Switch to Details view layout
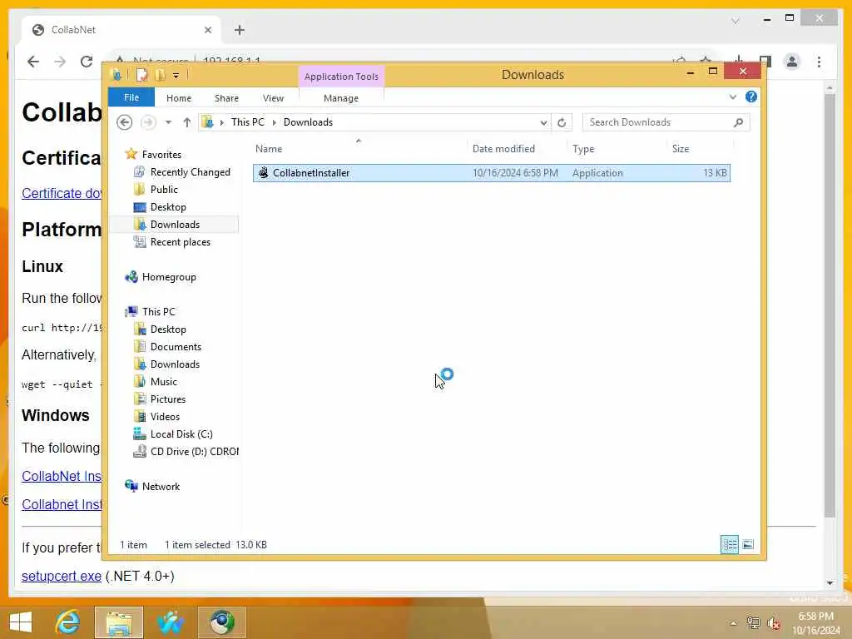Image resolution: width=852 pixels, height=639 pixels. [x=729, y=544]
